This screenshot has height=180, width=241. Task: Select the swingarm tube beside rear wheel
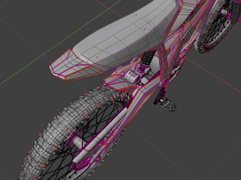point(100,135)
